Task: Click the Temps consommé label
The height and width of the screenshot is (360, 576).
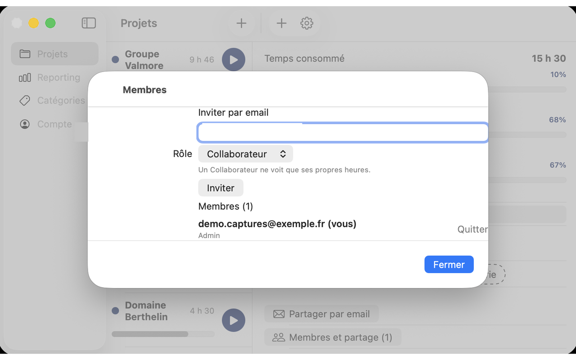Action: (x=304, y=58)
